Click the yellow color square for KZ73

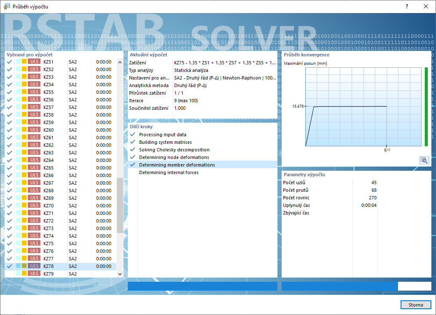[24, 228]
